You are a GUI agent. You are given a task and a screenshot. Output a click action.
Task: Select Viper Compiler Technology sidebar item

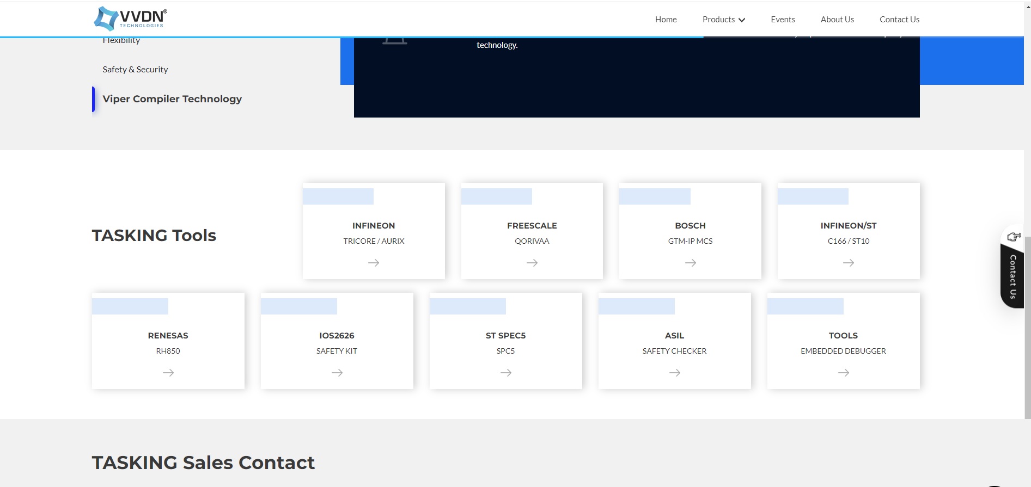[172, 99]
